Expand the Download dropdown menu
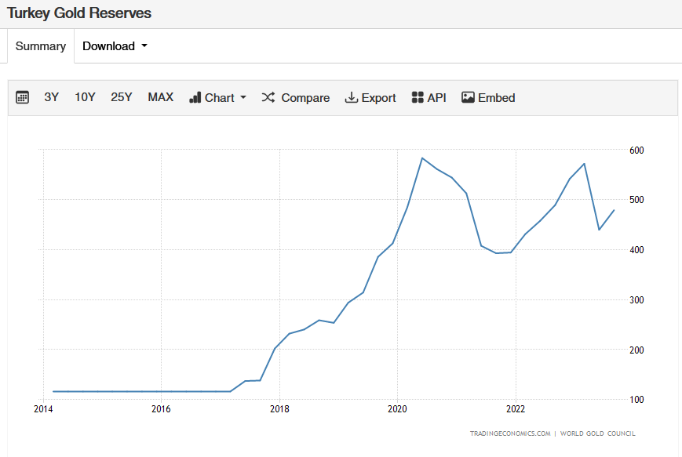Screen dimensions: 682x457 point(115,46)
